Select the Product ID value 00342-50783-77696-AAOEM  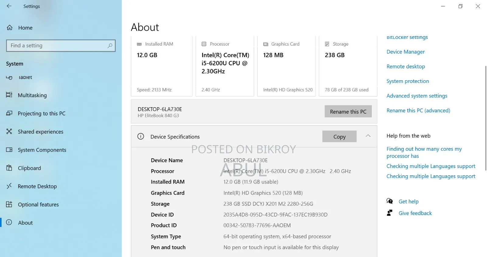257,225
